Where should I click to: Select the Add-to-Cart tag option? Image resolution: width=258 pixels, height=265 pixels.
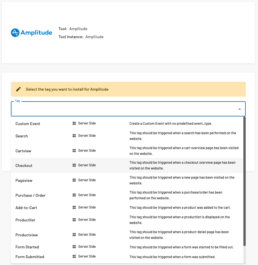[26, 208]
